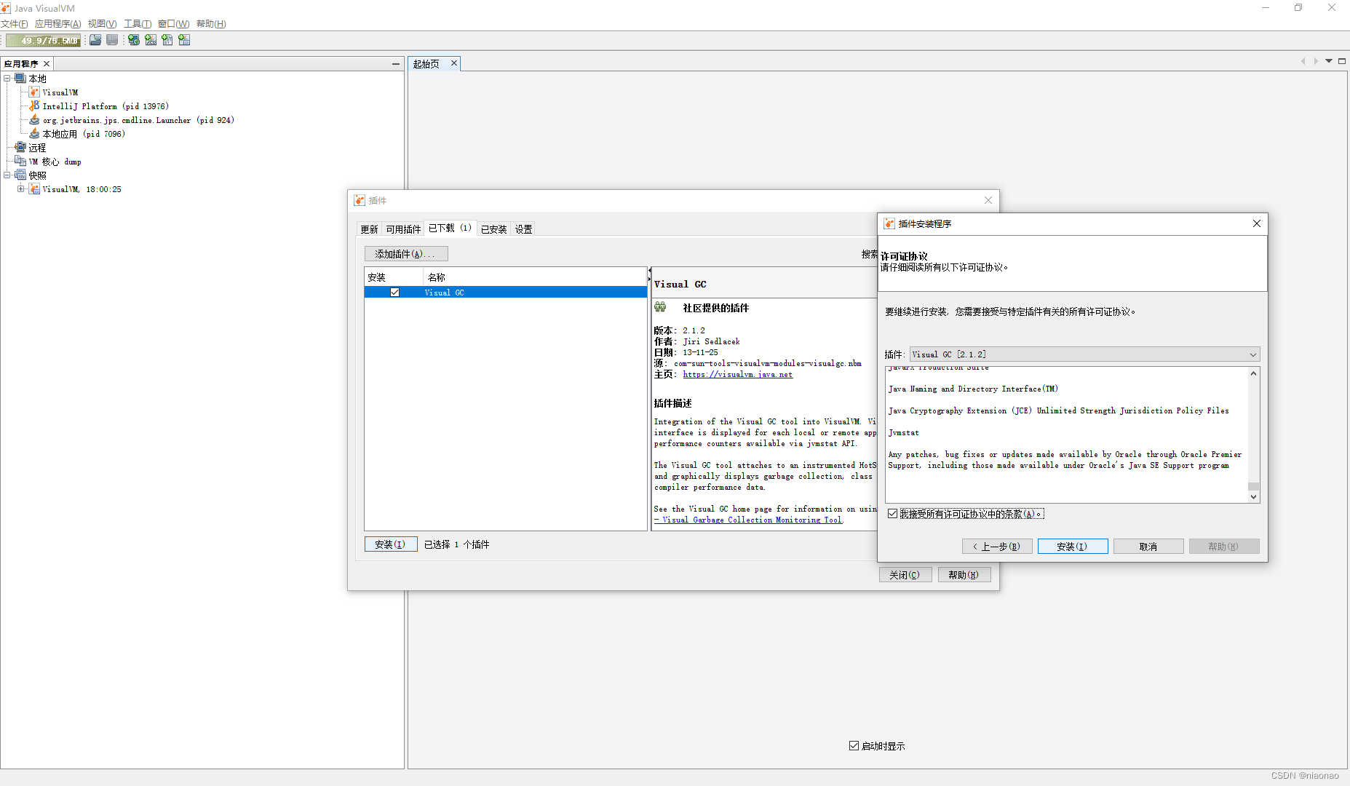This screenshot has height=786, width=1350.
Task: Switch to the 可用插件 tab
Action: (403, 229)
